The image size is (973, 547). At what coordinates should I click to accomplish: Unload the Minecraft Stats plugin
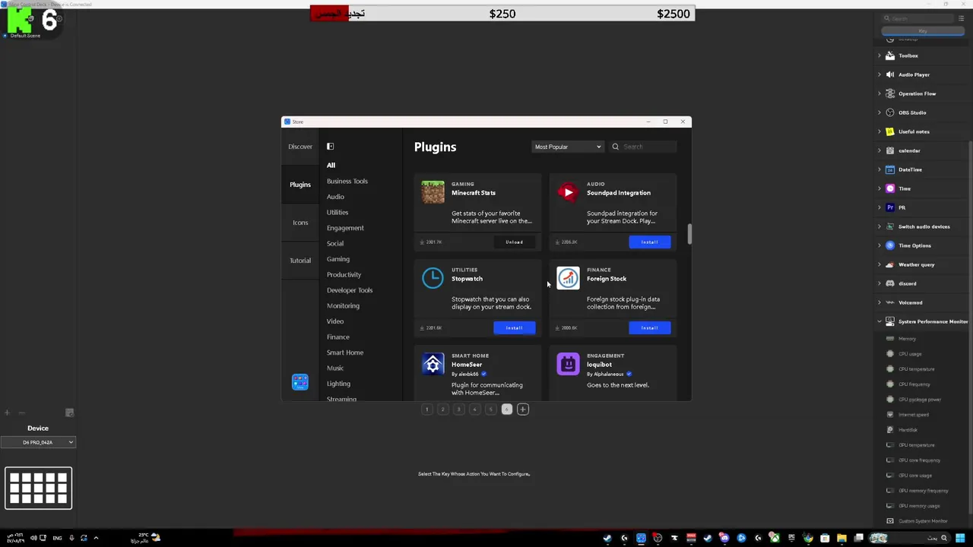tap(514, 242)
